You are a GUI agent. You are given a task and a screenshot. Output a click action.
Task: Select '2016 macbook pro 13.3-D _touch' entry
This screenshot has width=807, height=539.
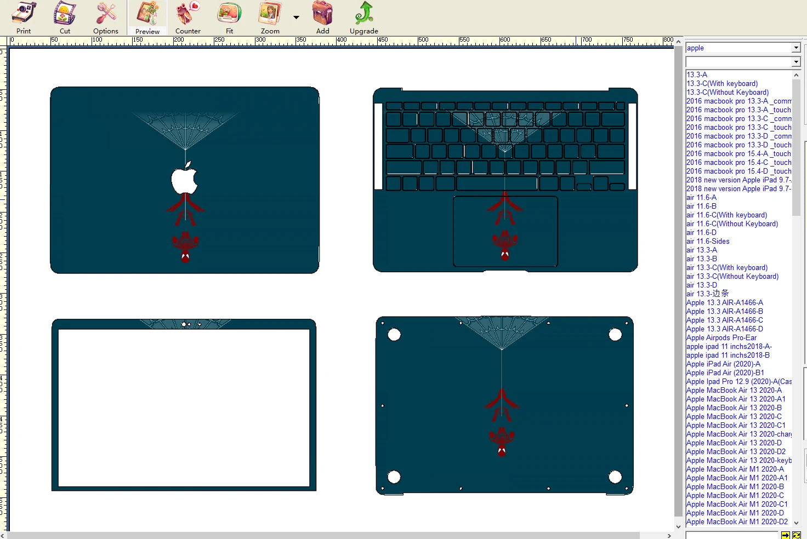(739, 145)
